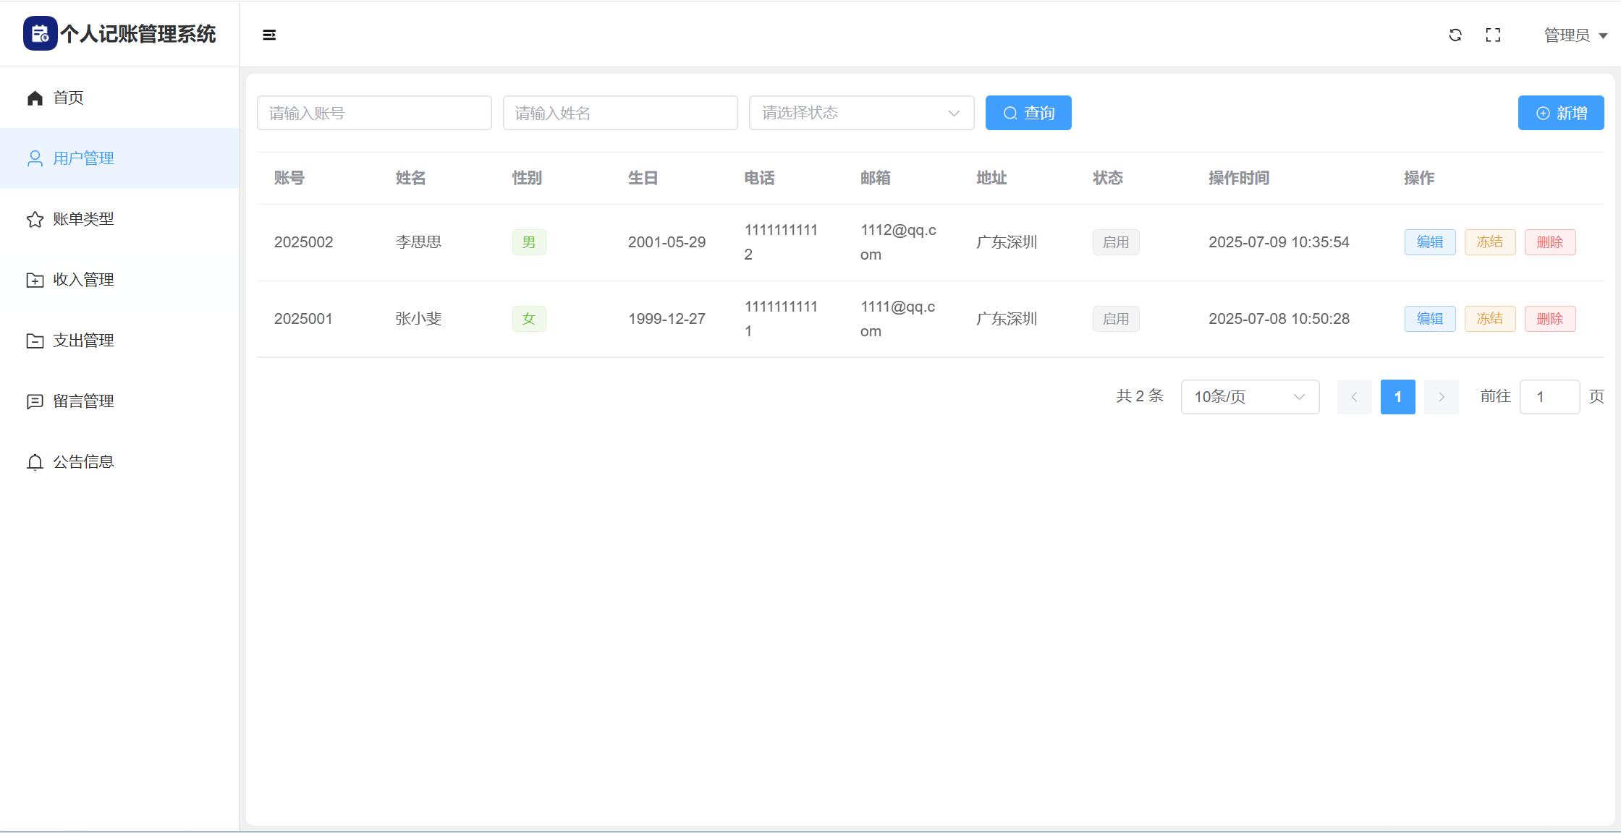Click the 查询 search button
This screenshot has height=833, width=1621.
[1028, 113]
